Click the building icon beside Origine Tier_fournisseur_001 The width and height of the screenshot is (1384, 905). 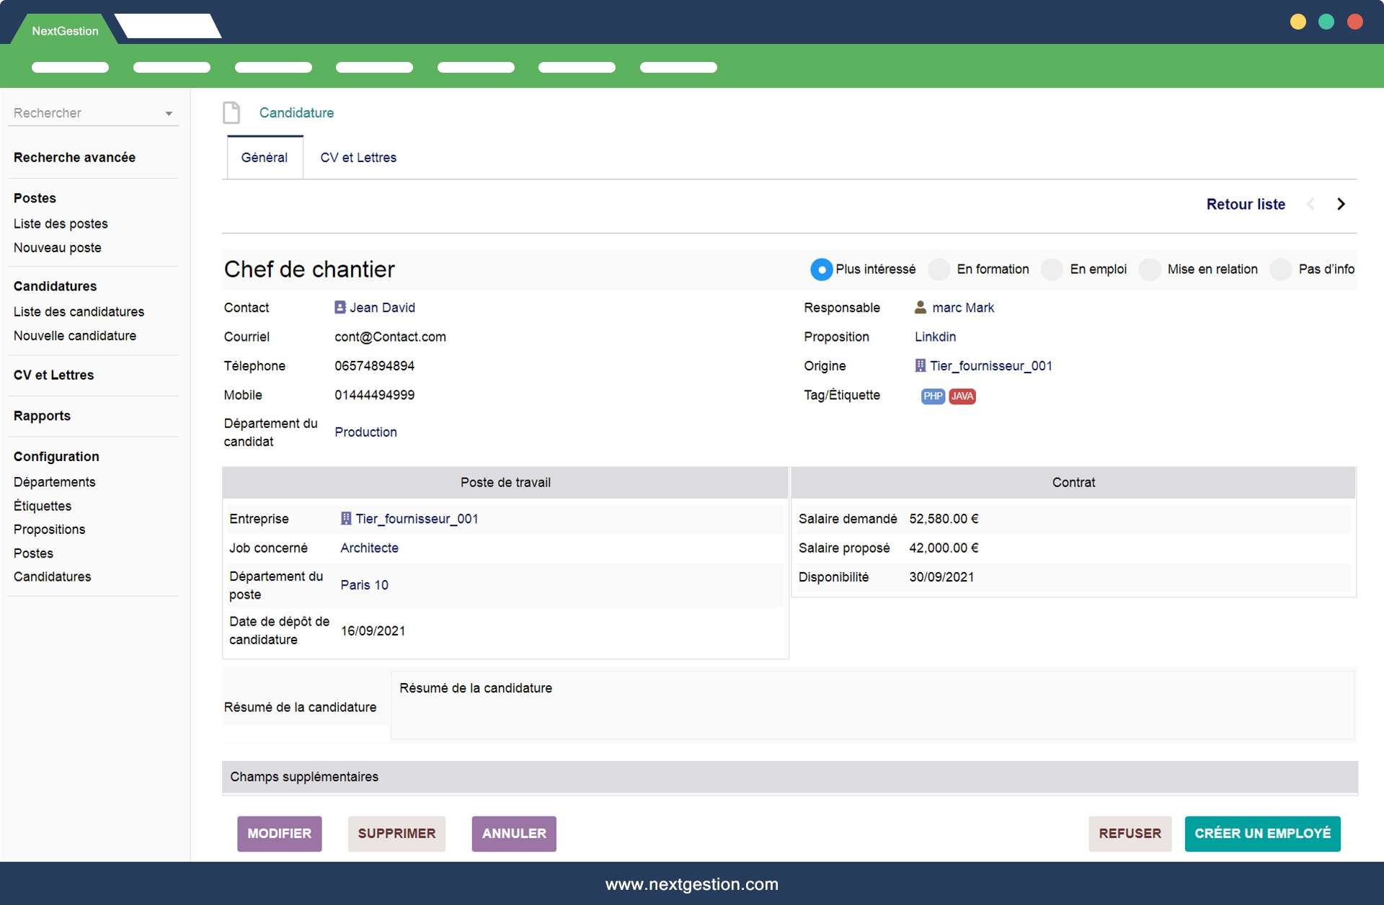click(921, 366)
